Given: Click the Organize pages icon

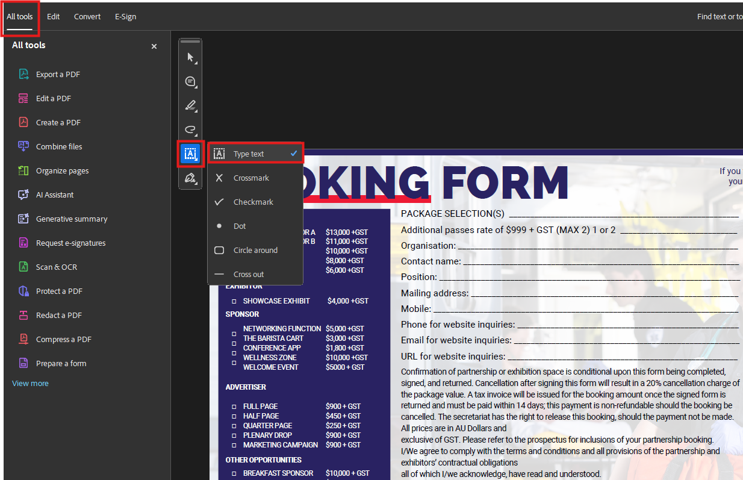Looking at the screenshot, I should [23, 170].
